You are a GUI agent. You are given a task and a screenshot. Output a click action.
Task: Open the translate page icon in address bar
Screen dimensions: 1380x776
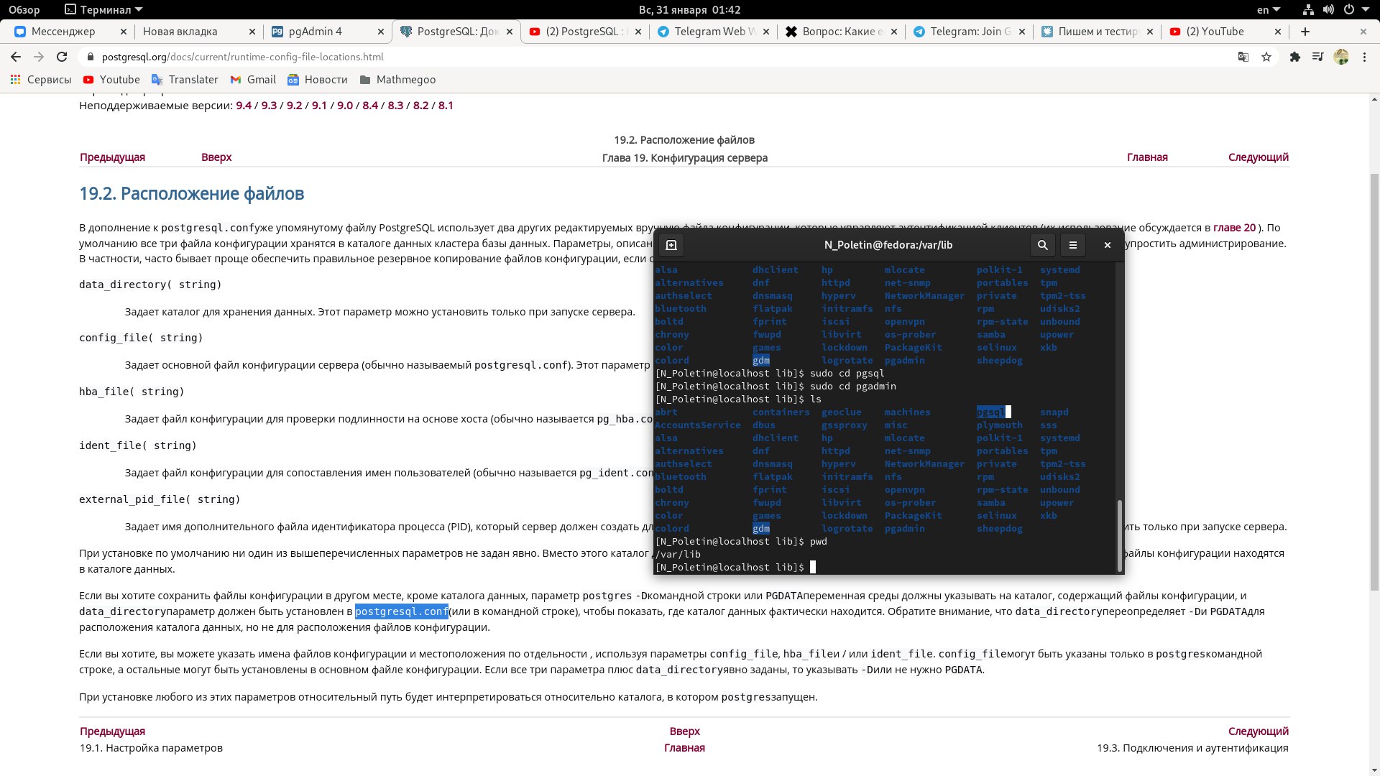click(1243, 57)
